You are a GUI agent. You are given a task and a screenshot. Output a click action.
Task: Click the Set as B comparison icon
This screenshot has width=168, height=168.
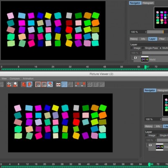click(83, 84)
